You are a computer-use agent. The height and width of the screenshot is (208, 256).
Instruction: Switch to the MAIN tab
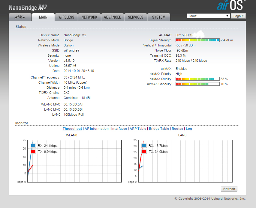(43, 17)
